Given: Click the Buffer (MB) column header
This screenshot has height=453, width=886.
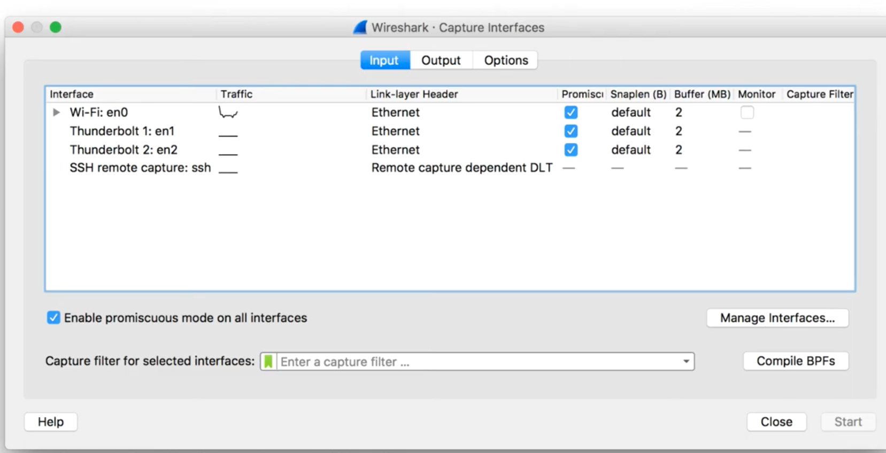Looking at the screenshot, I should click(702, 94).
